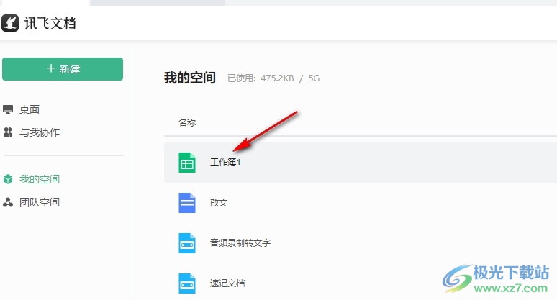Open the 工作簿1 file
This screenshot has height=300, width=557.
225,163
